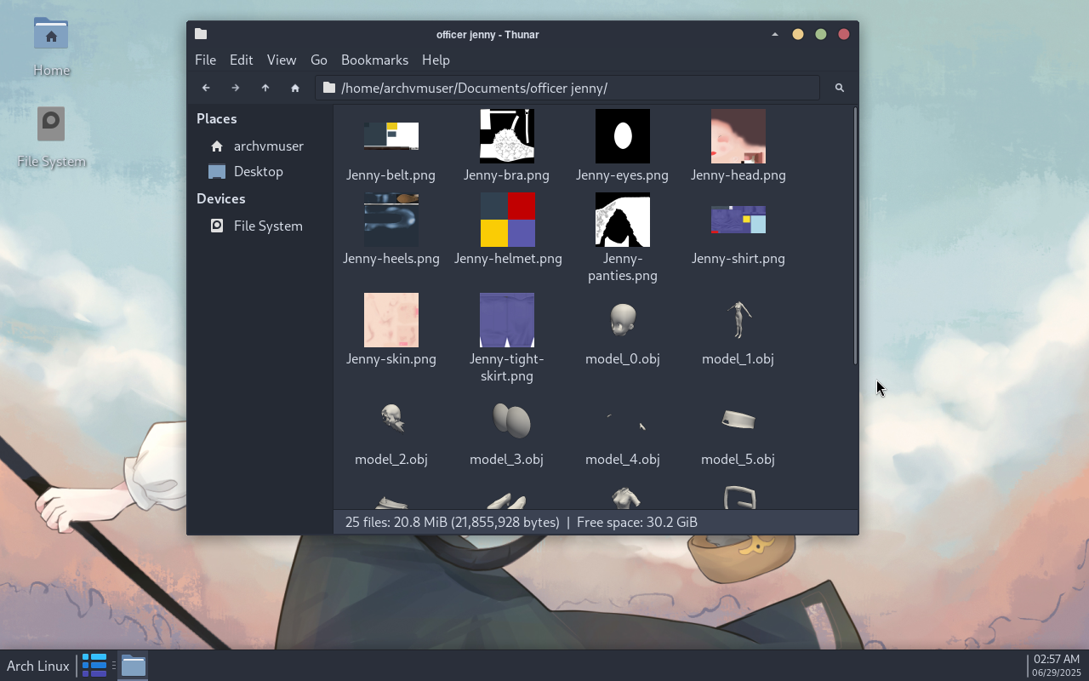Go back using the back arrow
The height and width of the screenshot is (681, 1089).
[x=206, y=88]
